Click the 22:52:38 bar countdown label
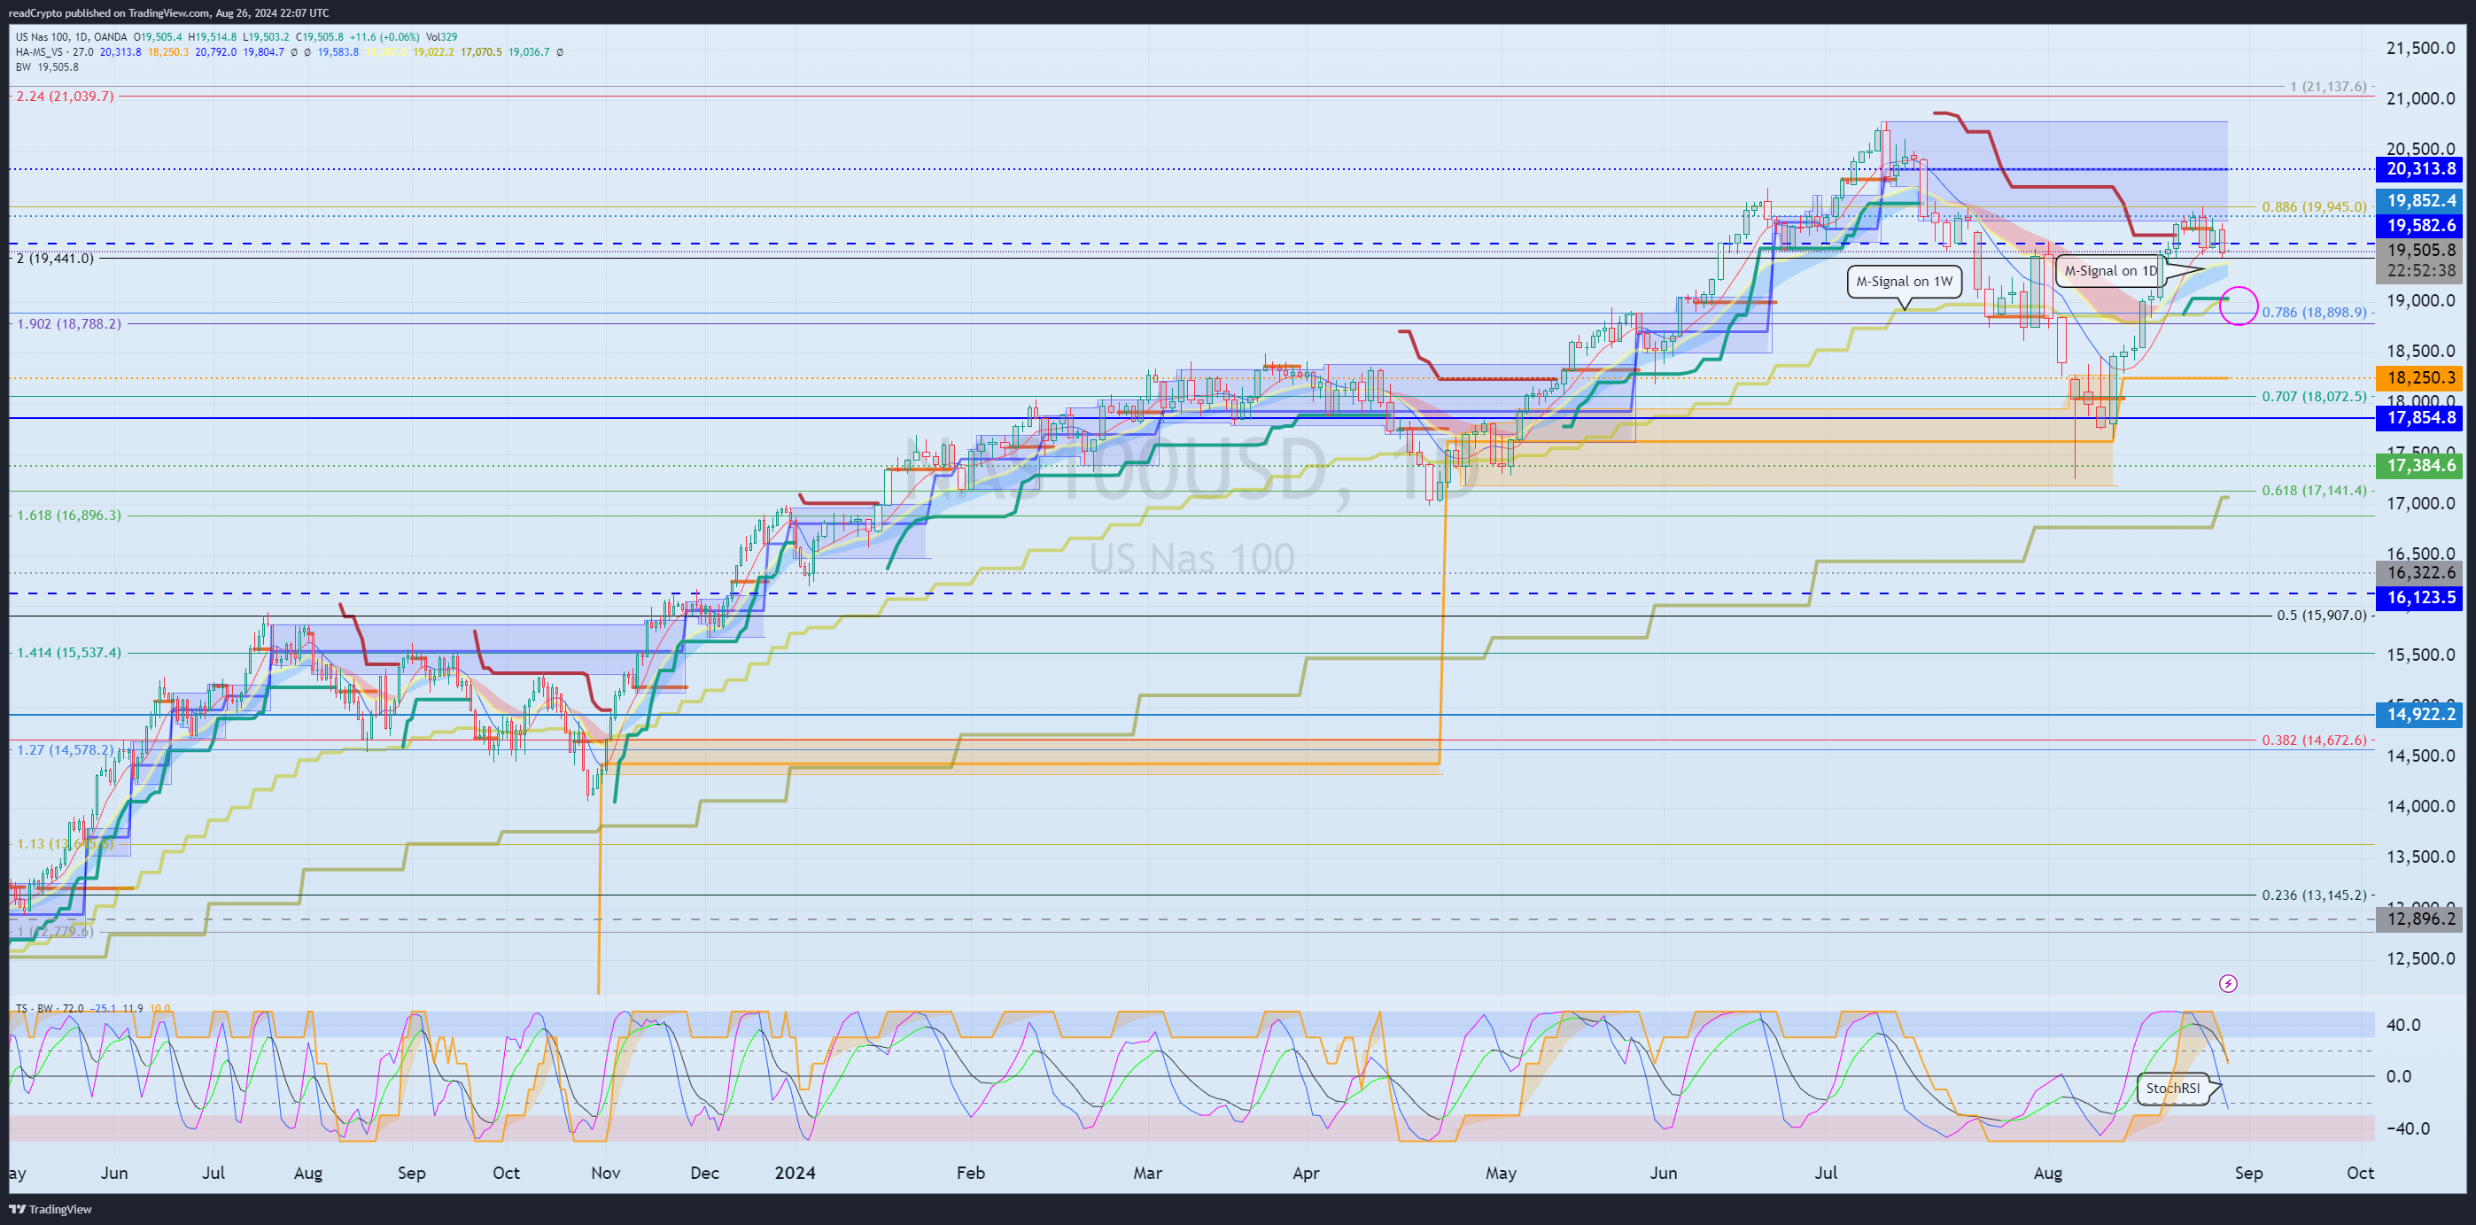 click(2419, 271)
